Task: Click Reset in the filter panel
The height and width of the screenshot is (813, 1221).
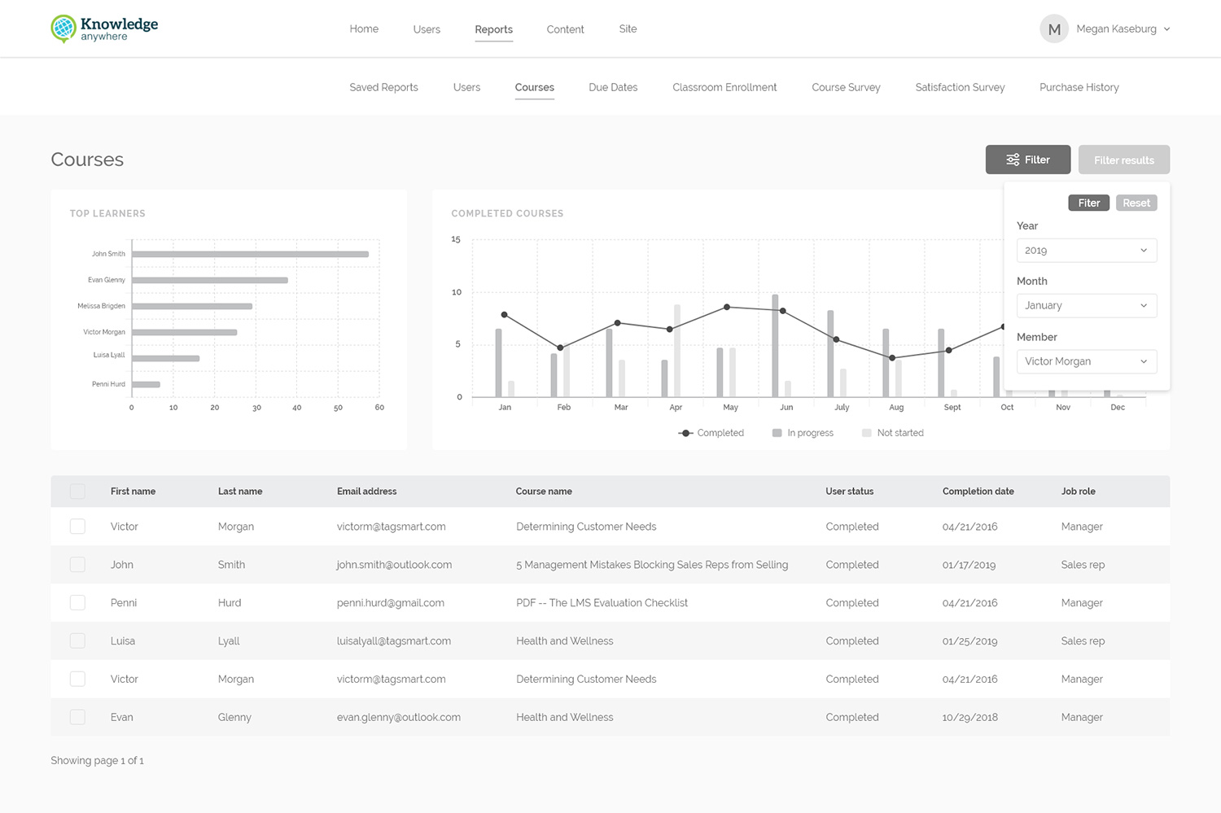Action: coord(1136,203)
